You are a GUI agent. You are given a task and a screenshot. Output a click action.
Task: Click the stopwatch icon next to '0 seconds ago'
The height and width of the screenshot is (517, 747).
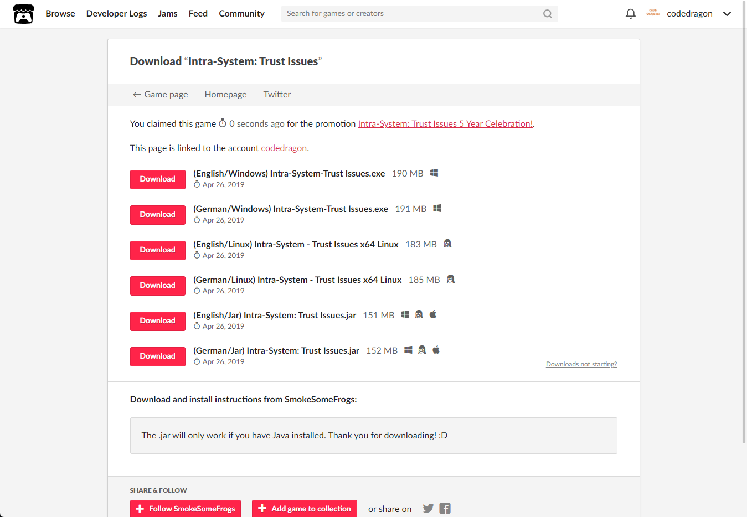click(223, 123)
